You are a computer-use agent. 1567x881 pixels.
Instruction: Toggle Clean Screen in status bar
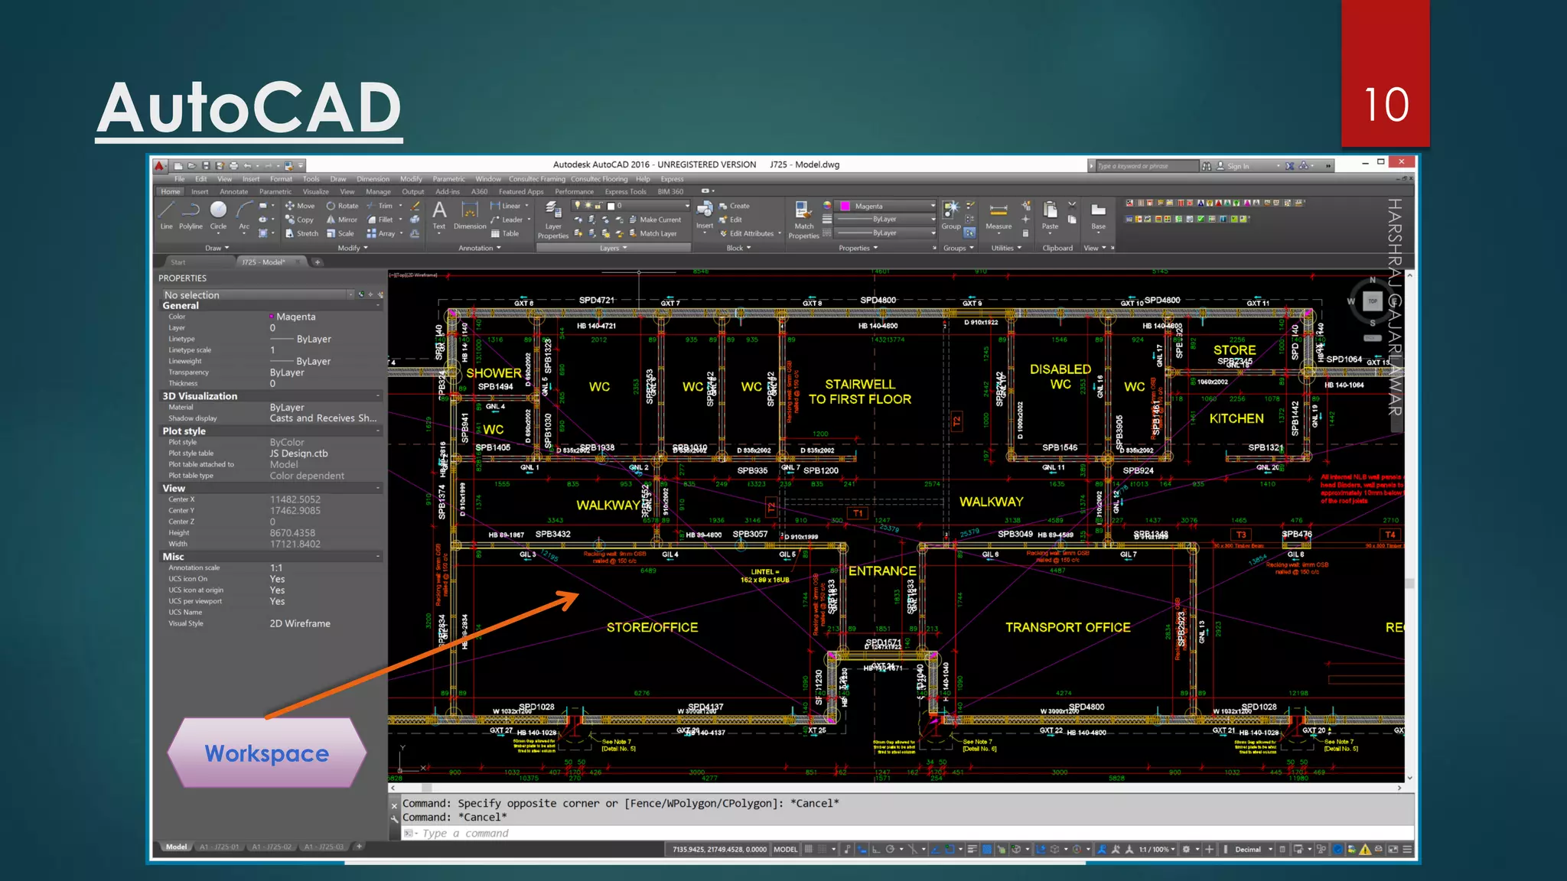point(1393,849)
